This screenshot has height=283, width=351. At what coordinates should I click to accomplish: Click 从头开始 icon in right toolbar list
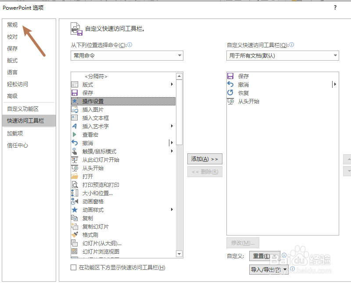tap(230, 101)
